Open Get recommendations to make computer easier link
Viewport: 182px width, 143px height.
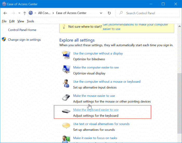(x=135, y=27)
